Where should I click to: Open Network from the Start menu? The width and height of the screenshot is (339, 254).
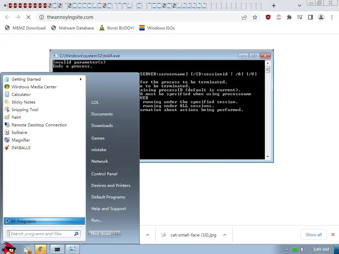[100, 161]
